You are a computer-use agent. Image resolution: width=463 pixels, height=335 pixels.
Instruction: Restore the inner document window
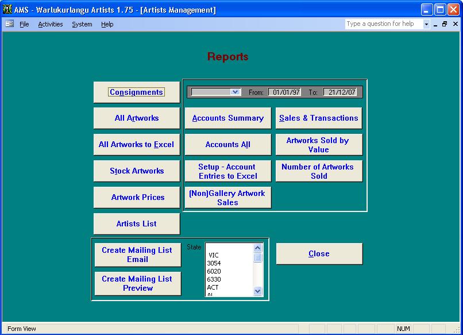pyautogui.click(x=445, y=24)
